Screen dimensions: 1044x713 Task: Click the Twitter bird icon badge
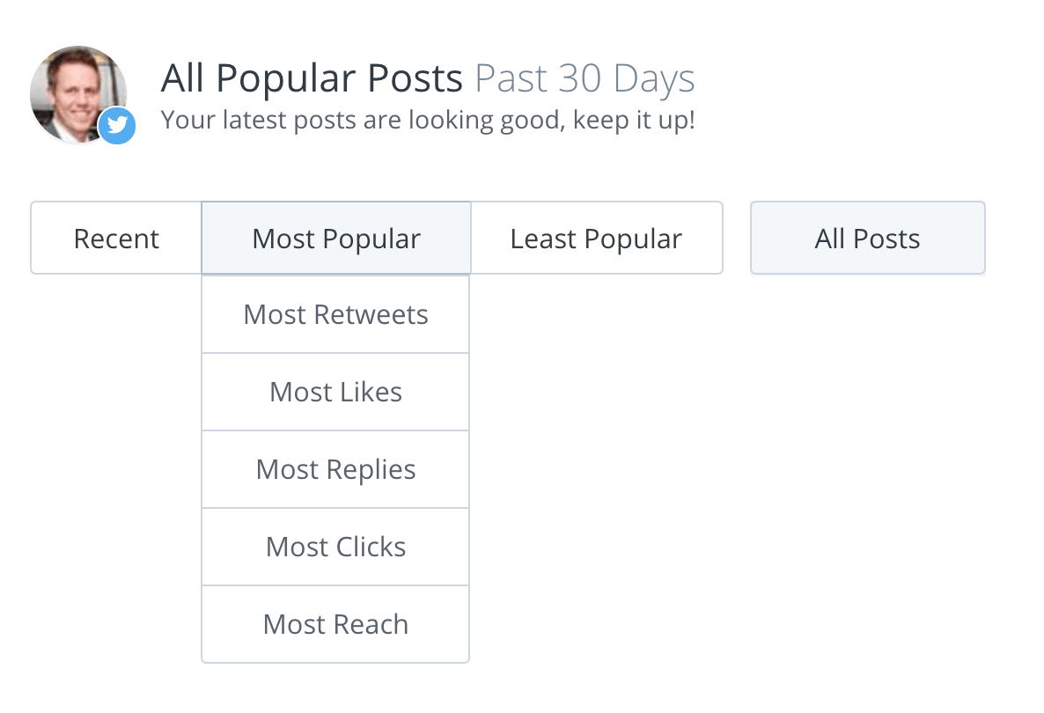click(x=116, y=126)
